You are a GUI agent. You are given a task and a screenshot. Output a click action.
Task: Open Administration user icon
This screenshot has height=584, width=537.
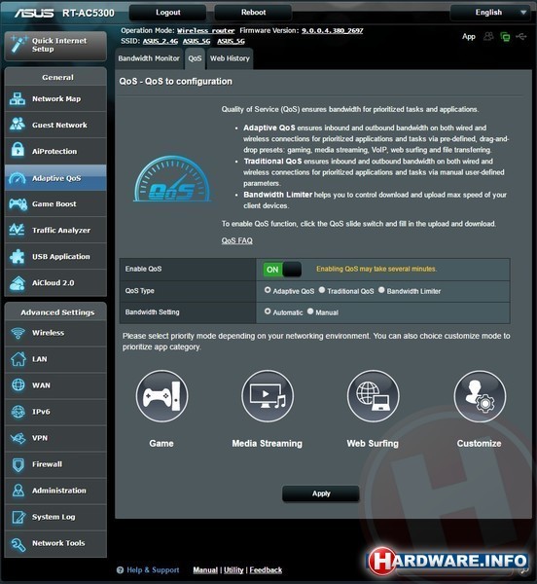pos(18,491)
